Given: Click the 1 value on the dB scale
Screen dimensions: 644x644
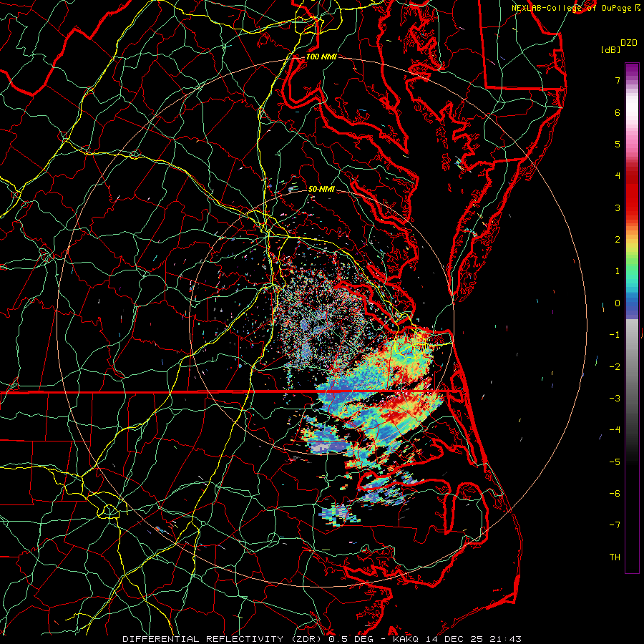Looking at the screenshot, I should coord(618,271).
